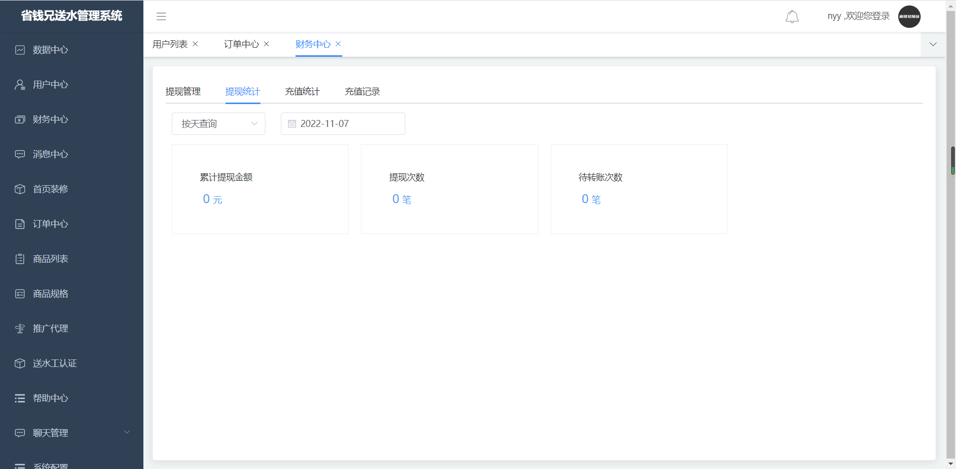Click the vertical scrollbar thumb
The width and height of the screenshot is (956, 469).
(x=953, y=160)
